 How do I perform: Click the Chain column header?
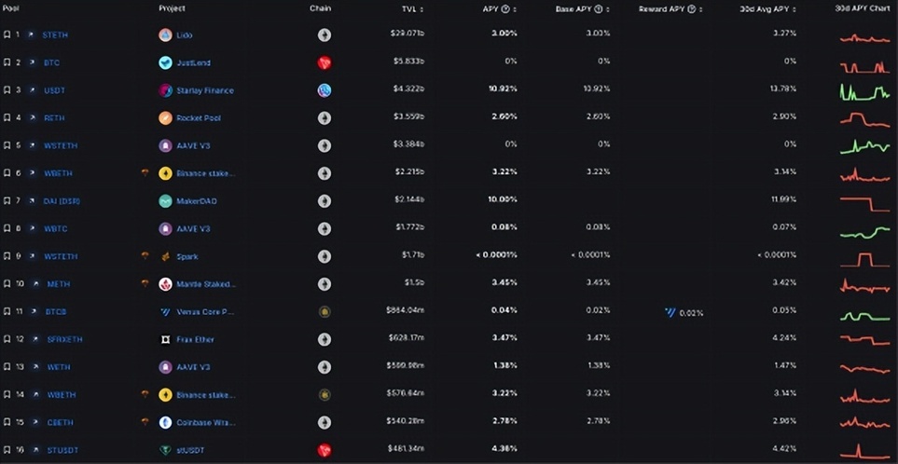[320, 8]
